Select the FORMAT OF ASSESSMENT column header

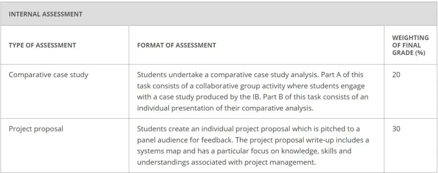click(x=176, y=45)
